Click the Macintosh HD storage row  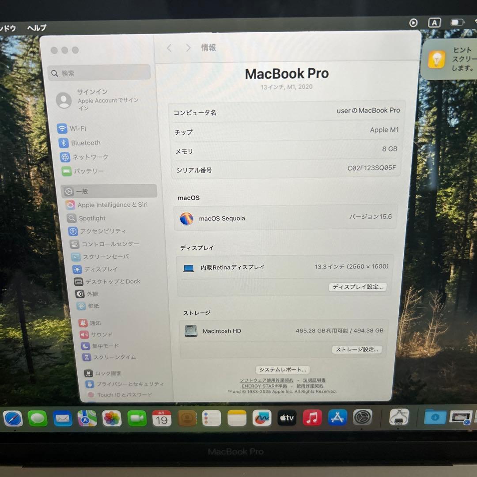[284, 331]
